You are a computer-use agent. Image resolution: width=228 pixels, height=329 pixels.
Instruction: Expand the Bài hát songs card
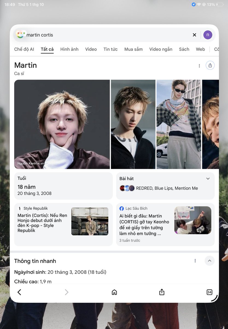[208, 179]
